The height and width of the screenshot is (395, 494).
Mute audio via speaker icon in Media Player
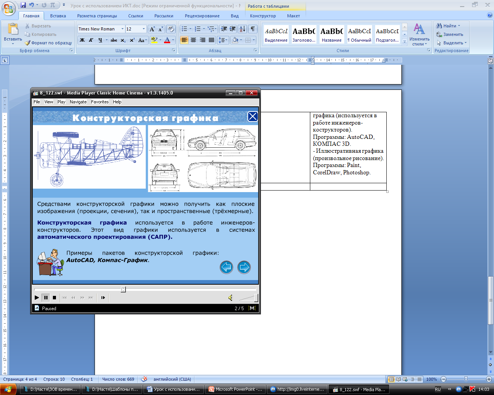(x=230, y=297)
